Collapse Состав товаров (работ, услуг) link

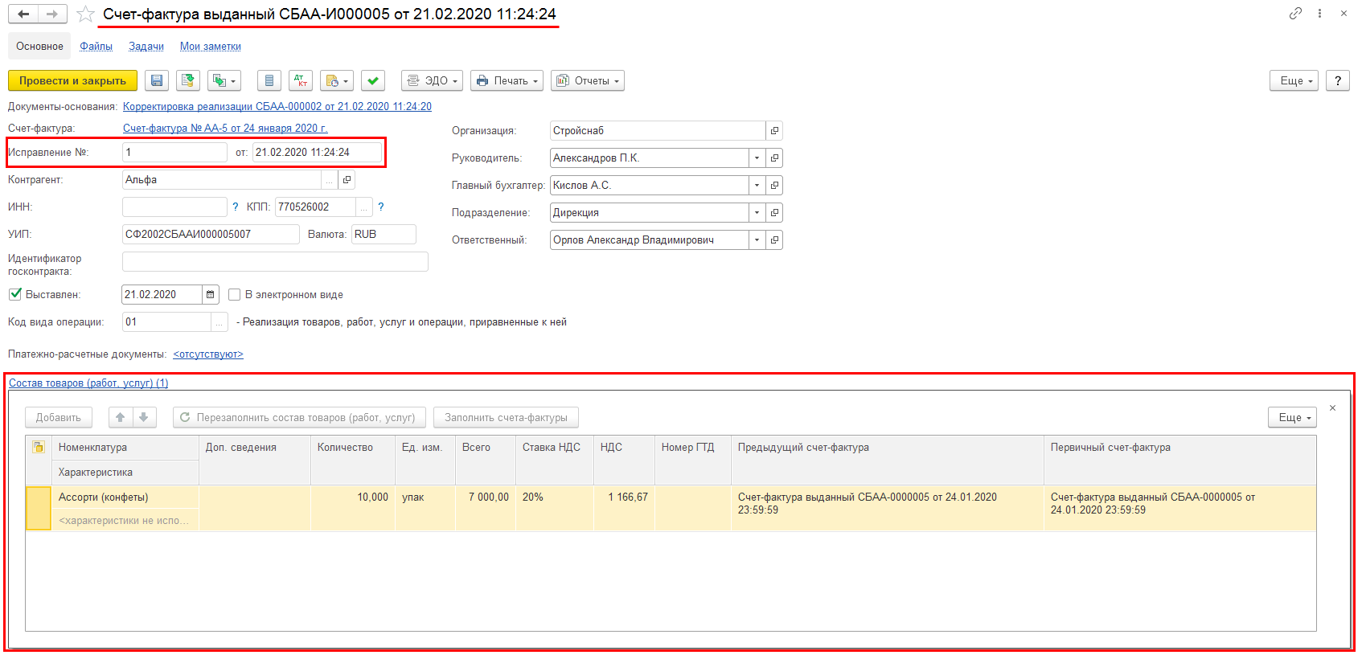click(88, 383)
